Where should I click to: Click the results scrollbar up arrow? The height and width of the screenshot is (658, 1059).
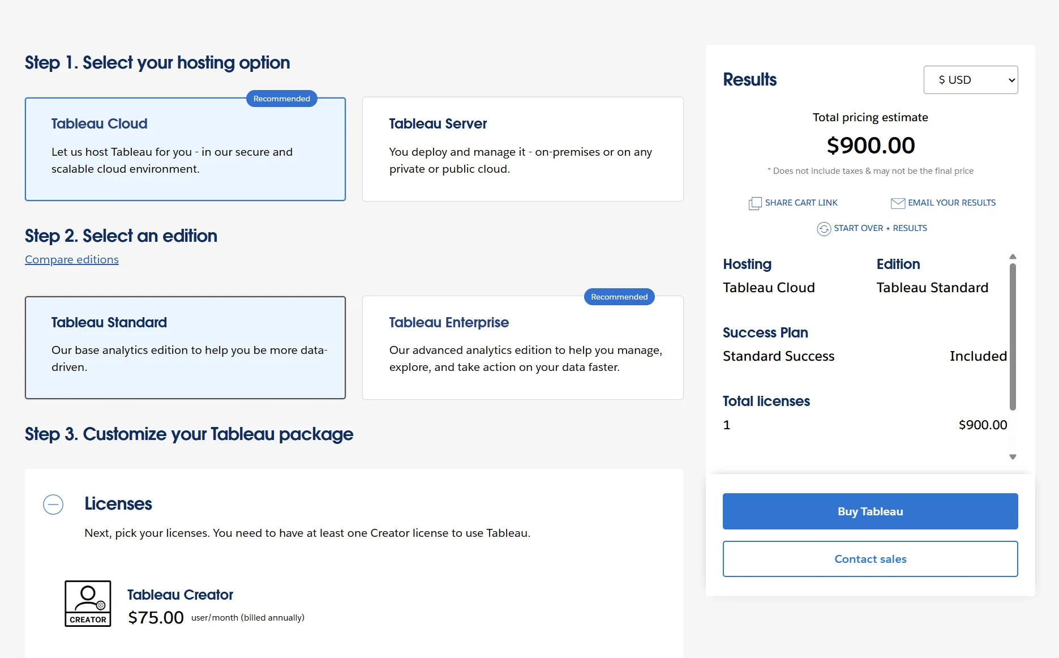click(x=1013, y=257)
